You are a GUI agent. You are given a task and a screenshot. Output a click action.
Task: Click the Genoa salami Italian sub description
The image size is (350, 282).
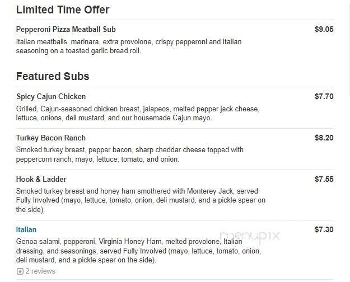pos(130,251)
